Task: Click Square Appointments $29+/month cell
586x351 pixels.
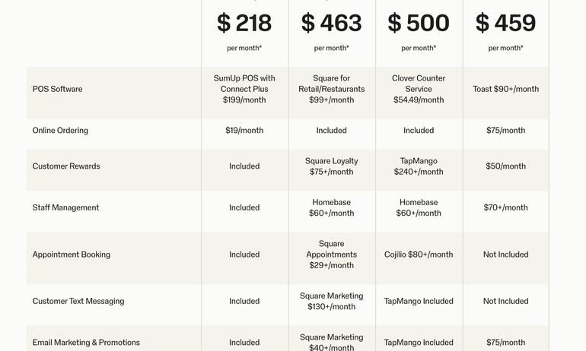Action: click(331, 255)
